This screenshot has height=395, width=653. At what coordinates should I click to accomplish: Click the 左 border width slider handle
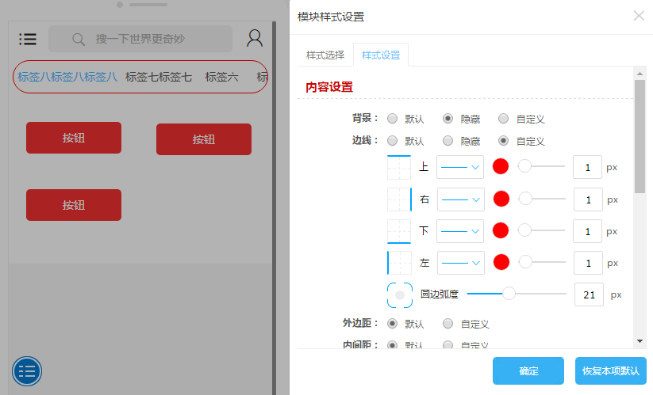[525, 262]
